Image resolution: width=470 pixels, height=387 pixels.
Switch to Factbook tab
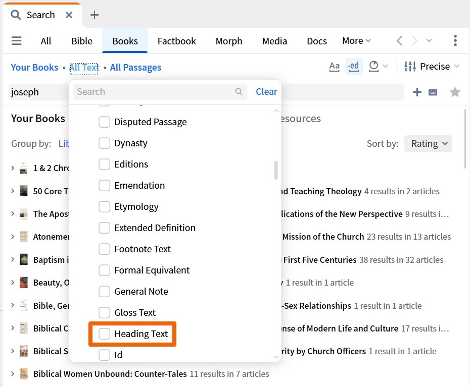[x=176, y=41]
